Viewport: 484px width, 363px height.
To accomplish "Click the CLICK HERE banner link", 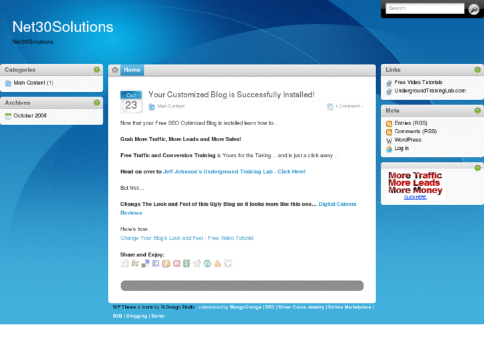I will (x=415, y=197).
